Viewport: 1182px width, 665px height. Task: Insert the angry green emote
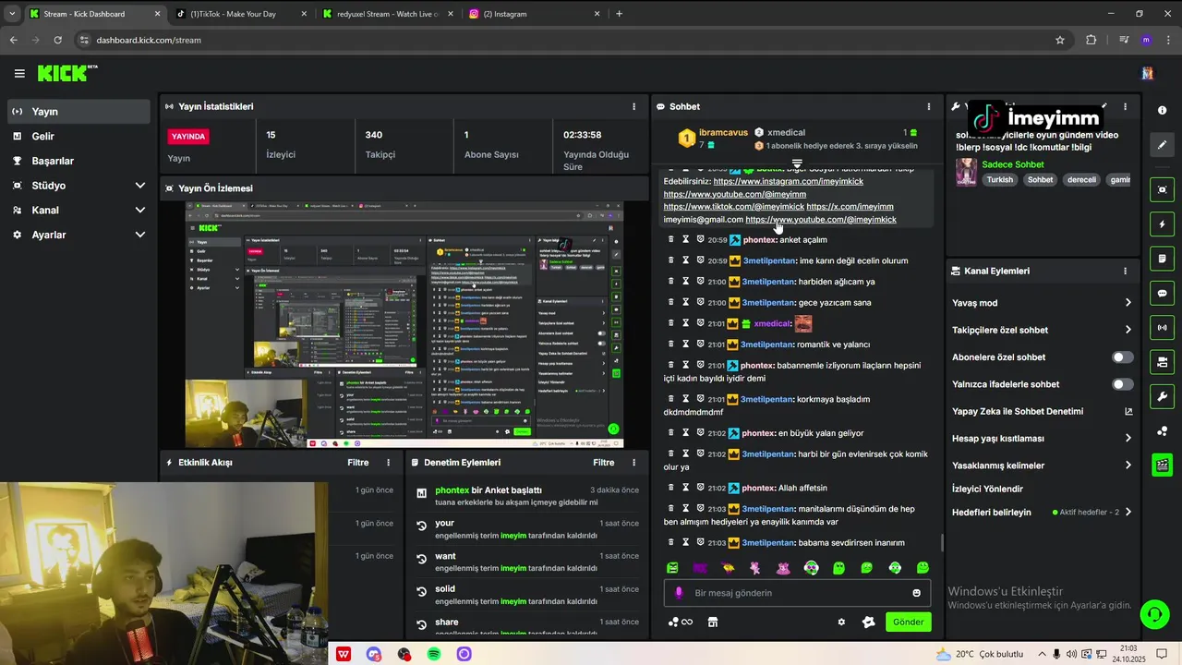(672, 568)
